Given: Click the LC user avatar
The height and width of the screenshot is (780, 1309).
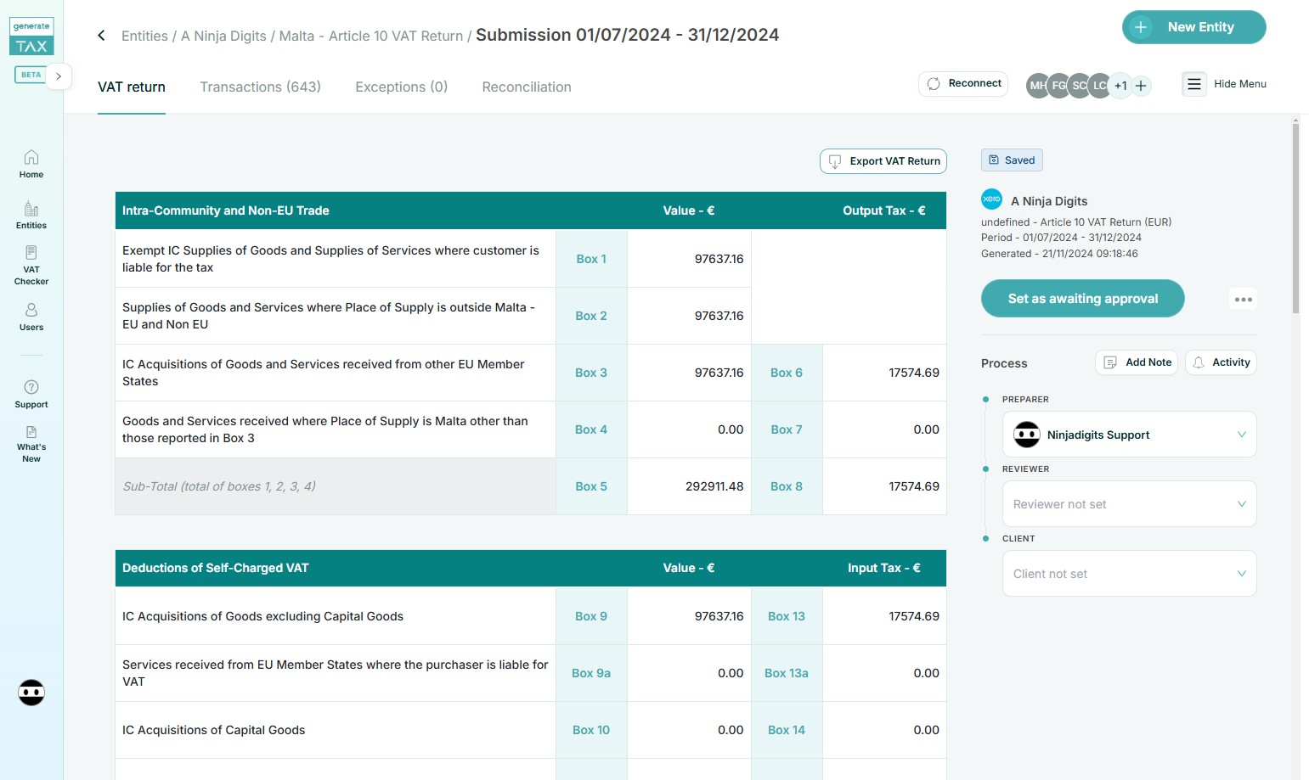Looking at the screenshot, I should (1099, 86).
